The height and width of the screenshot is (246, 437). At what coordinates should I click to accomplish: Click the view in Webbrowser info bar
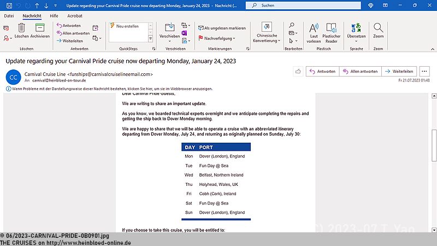point(110,89)
